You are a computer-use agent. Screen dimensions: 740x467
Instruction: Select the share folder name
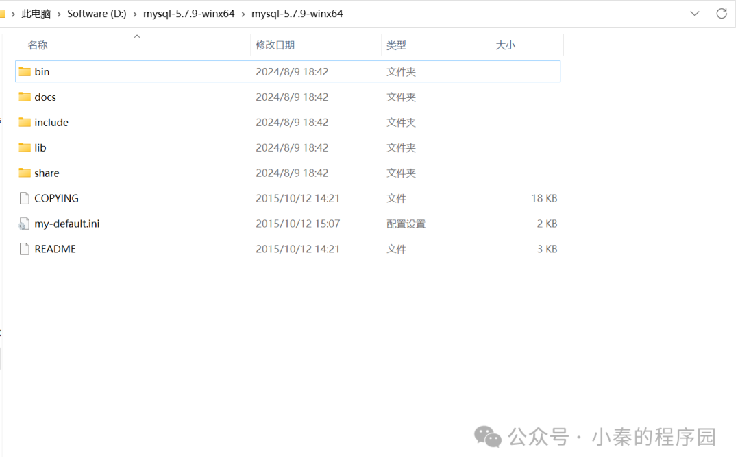(47, 173)
